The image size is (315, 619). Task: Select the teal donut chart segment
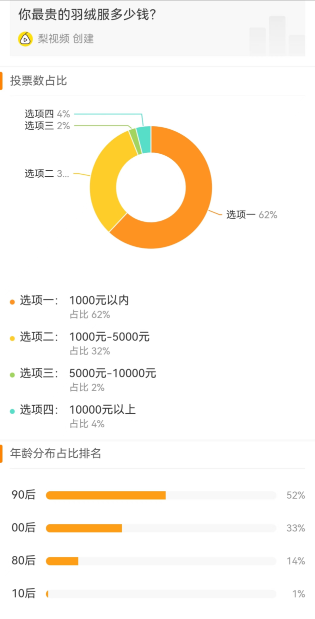(x=144, y=133)
